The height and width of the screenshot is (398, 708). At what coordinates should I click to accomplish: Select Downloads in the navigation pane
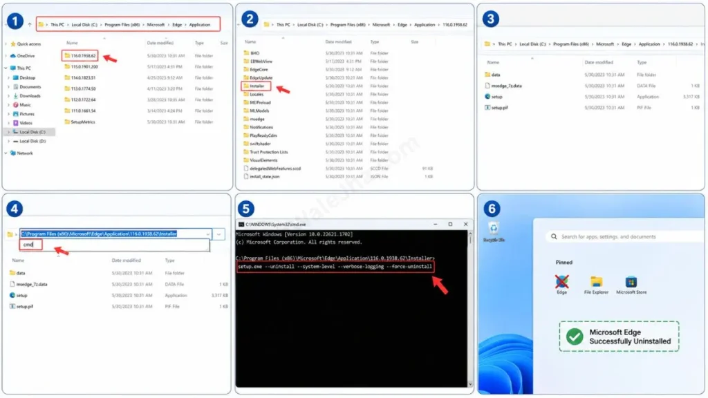click(x=27, y=95)
